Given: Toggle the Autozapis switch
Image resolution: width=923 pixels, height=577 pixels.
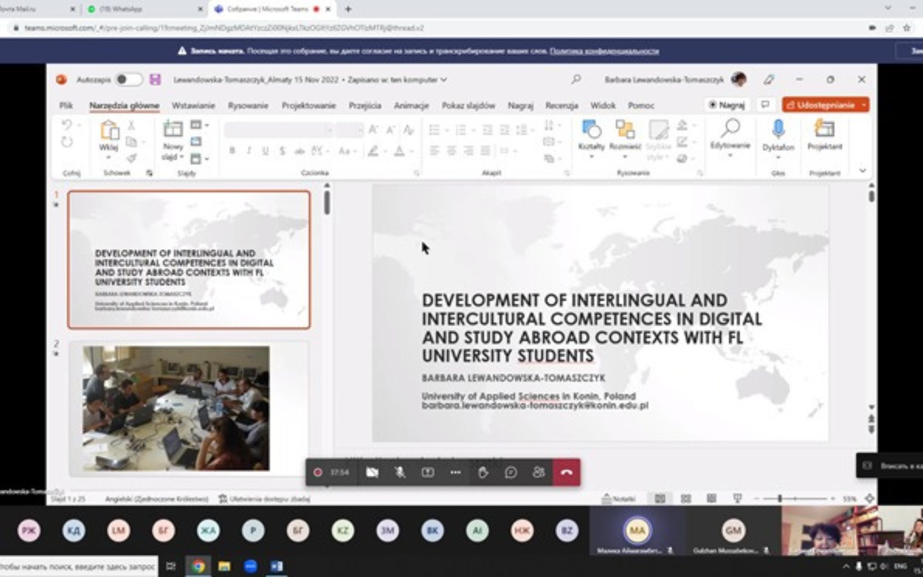Looking at the screenshot, I should pos(128,80).
